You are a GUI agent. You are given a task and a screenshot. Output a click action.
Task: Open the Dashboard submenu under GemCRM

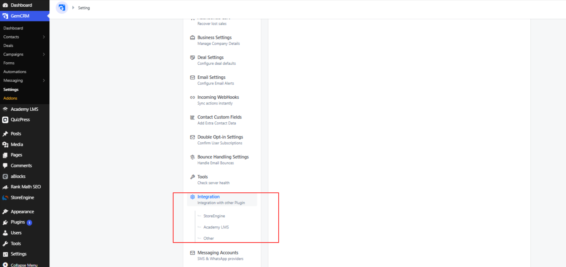point(13,28)
